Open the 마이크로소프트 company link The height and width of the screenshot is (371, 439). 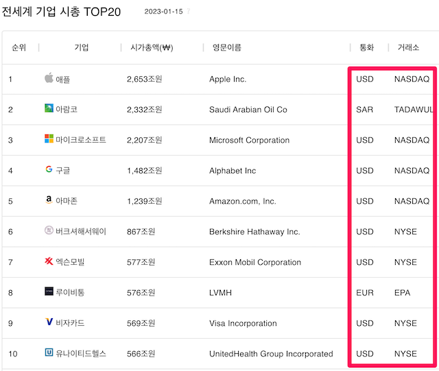click(x=81, y=140)
